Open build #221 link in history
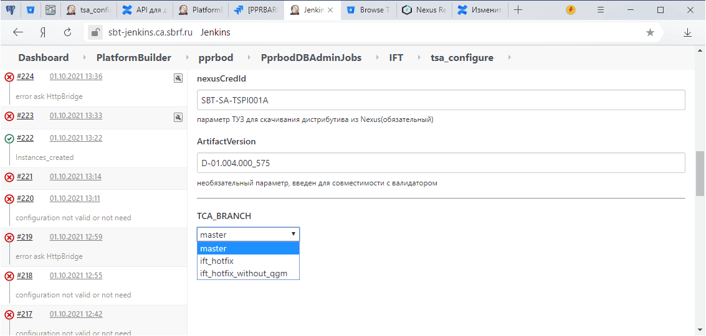The height and width of the screenshot is (336, 706). (x=25, y=177)
